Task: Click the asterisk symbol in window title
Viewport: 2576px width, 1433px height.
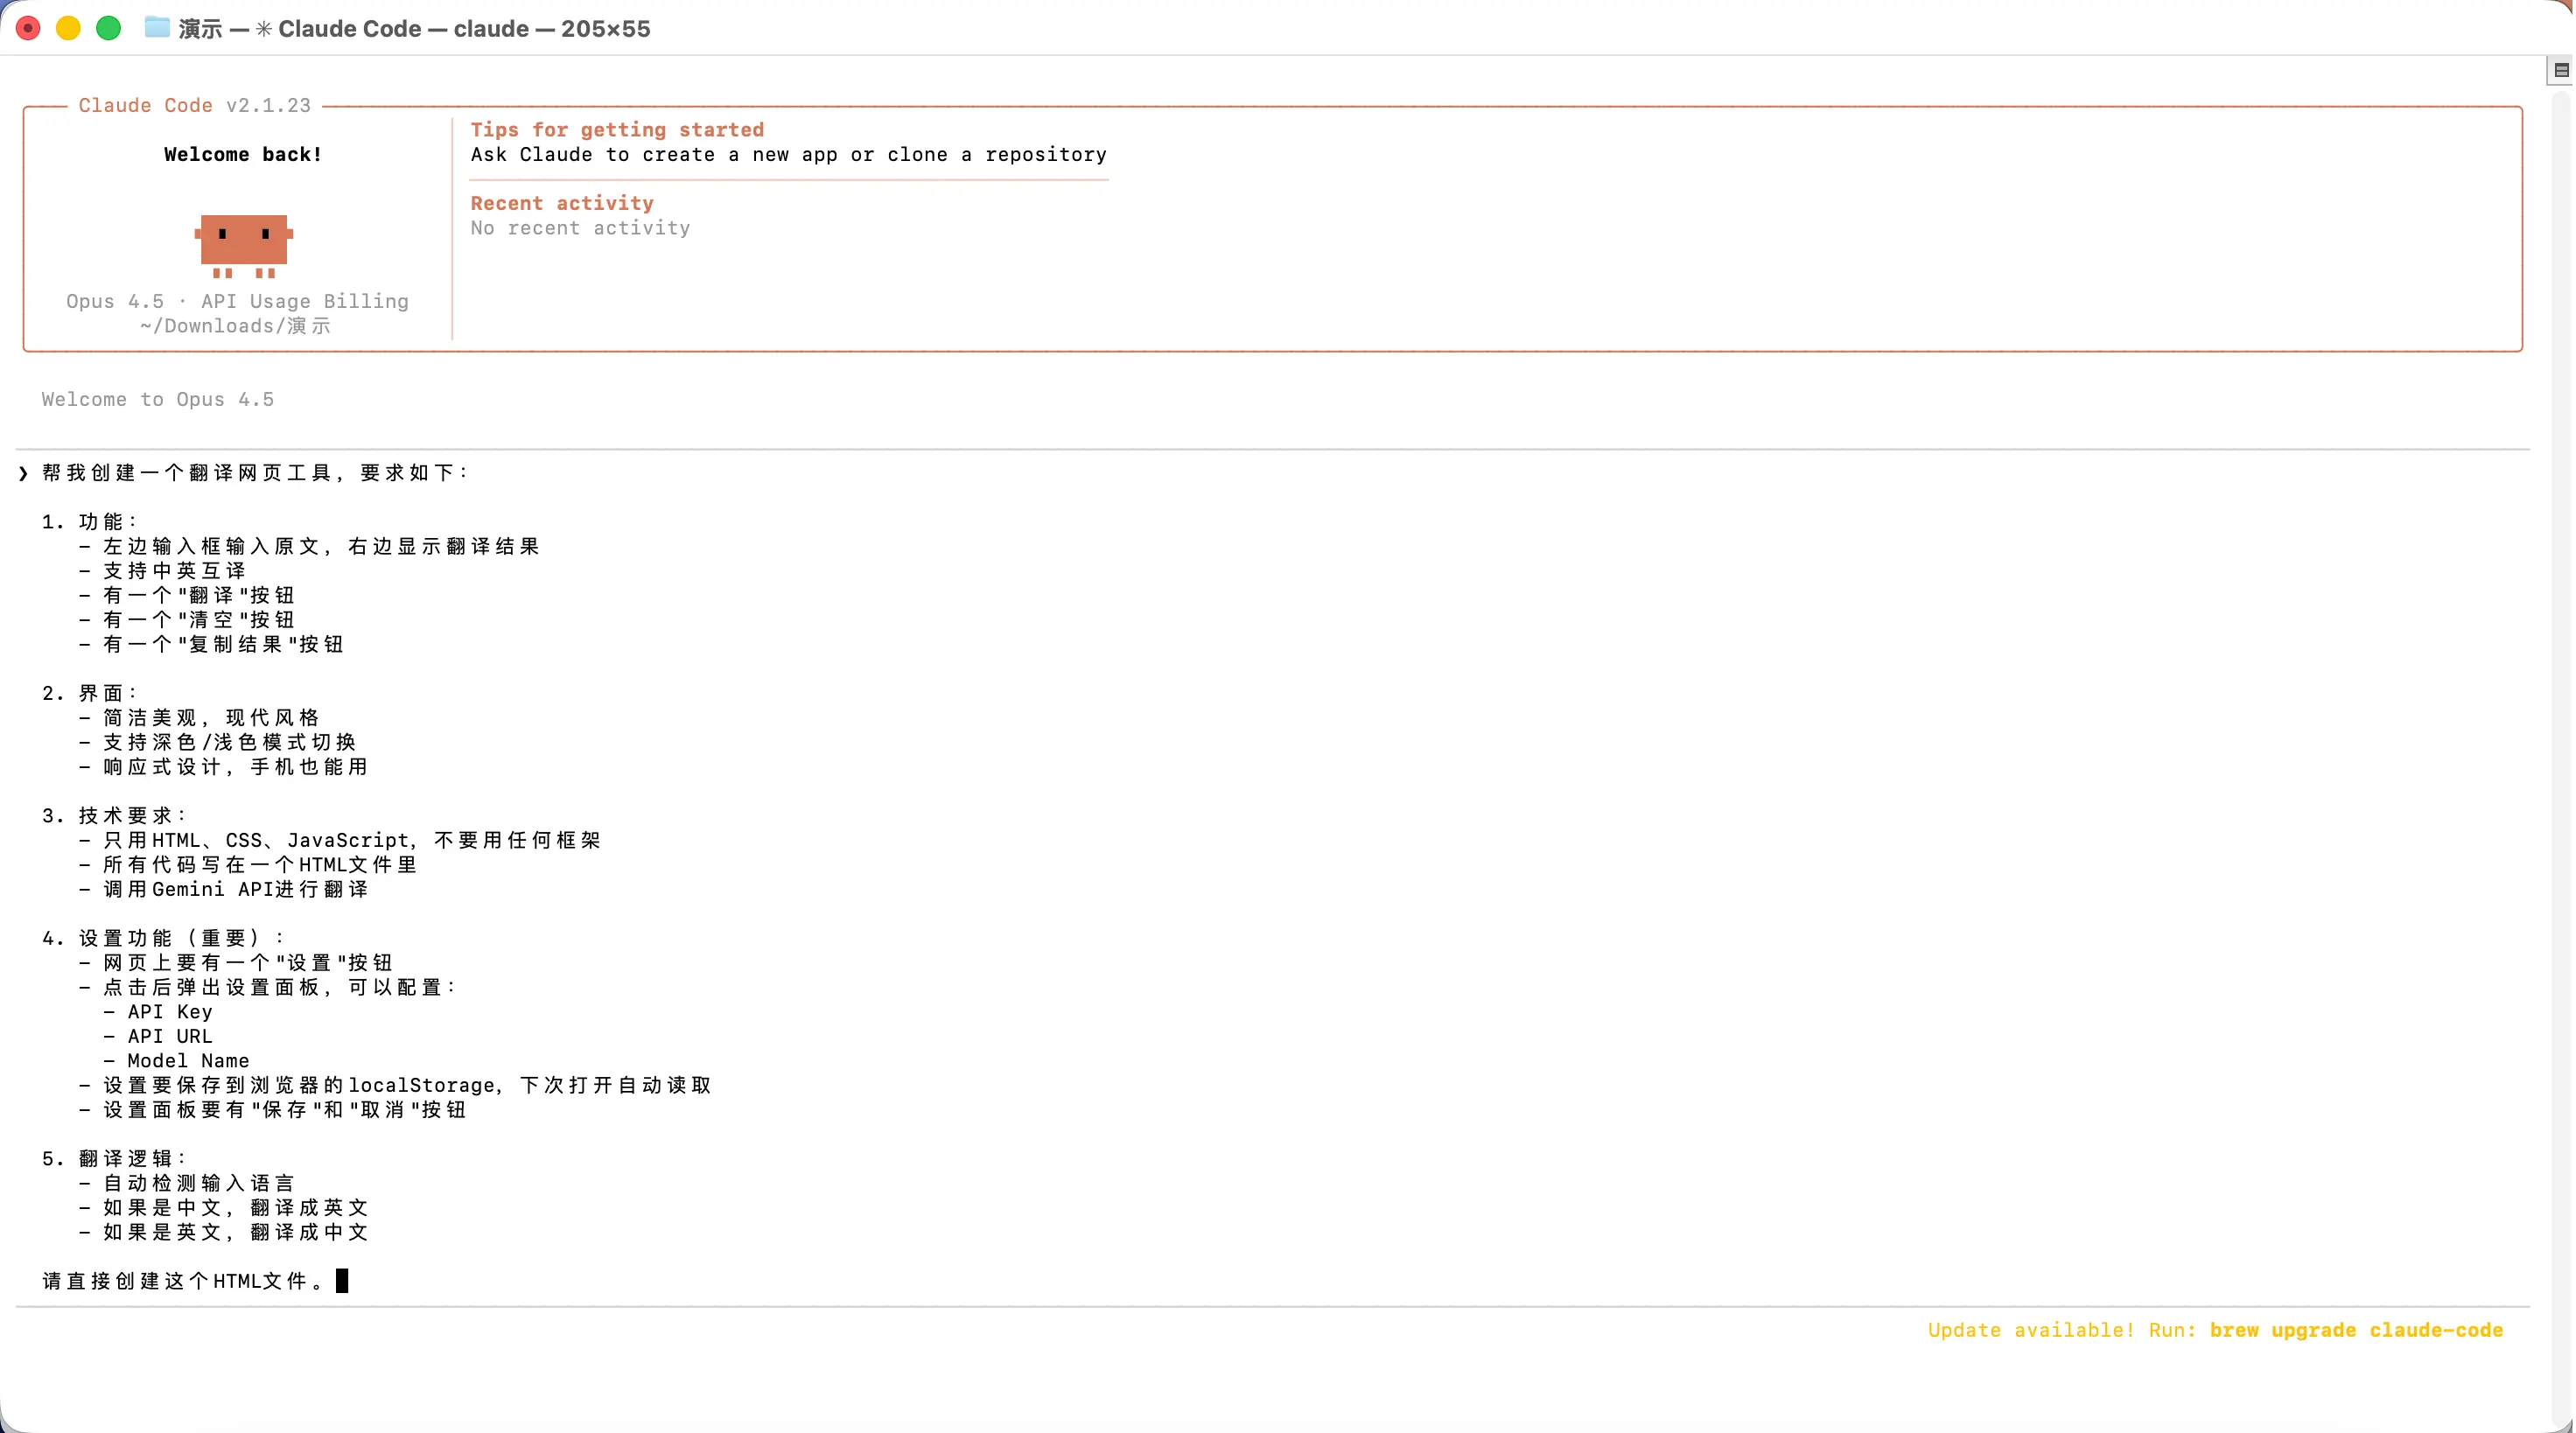Action: pos(264,29)
